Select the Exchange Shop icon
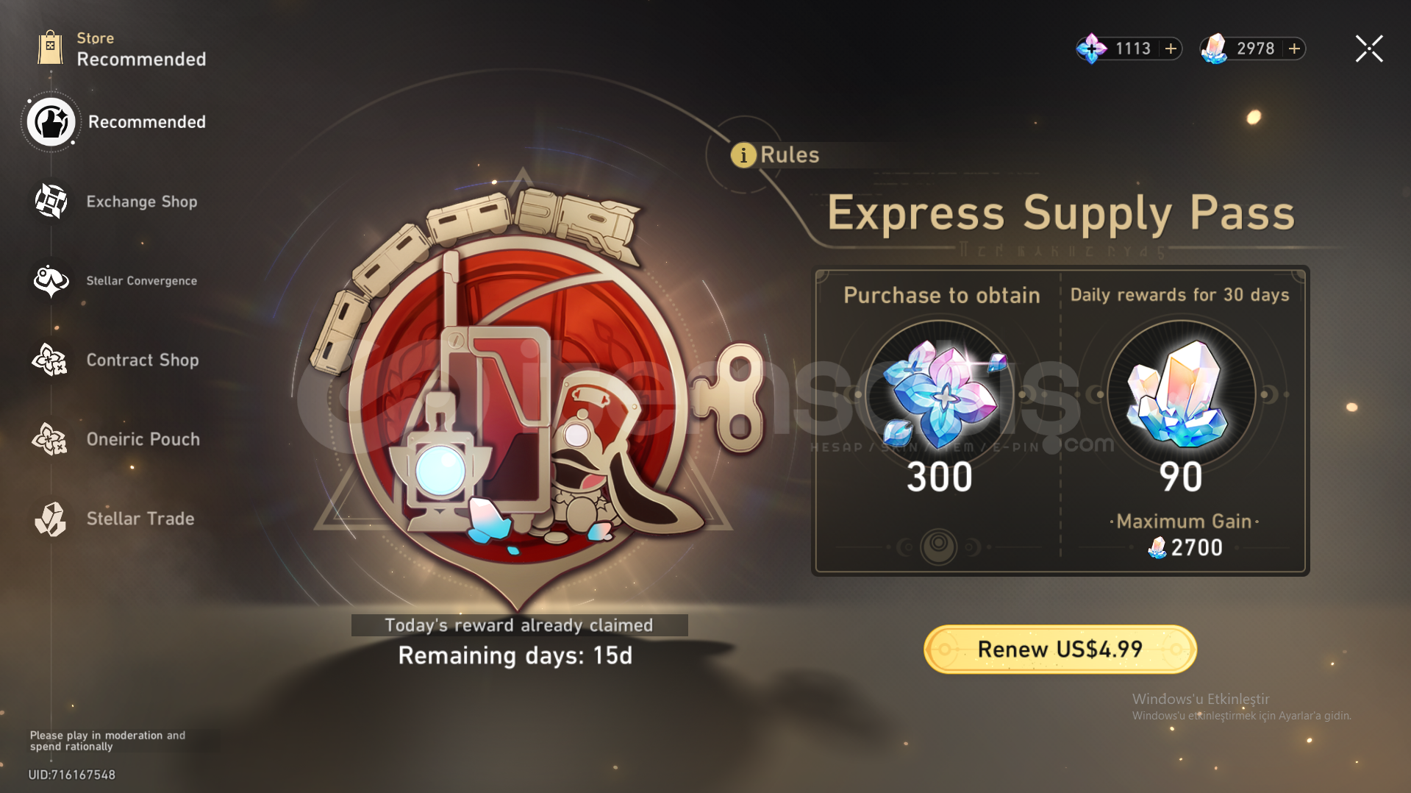 51,202
